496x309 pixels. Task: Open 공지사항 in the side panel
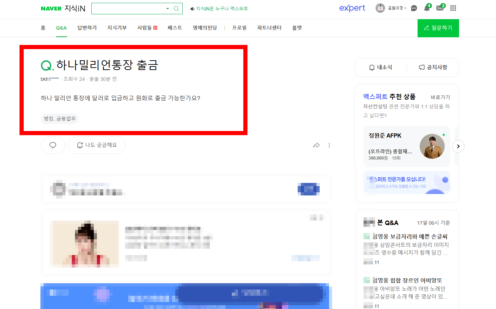point(433,67)
